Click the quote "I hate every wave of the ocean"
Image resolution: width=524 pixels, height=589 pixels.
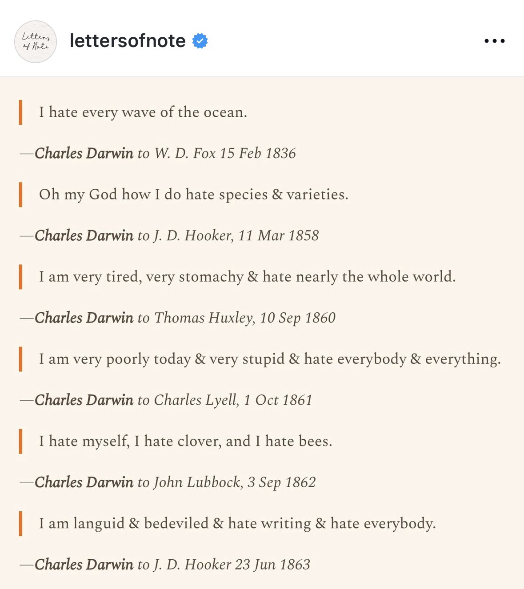(x=143, y=112)
